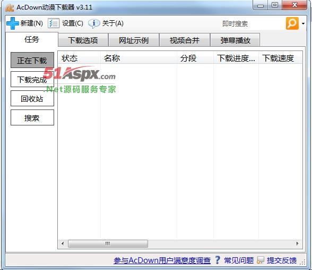Click the 搜索 sidebar button
Screen dimensions: 312x270
click(32, 117)
